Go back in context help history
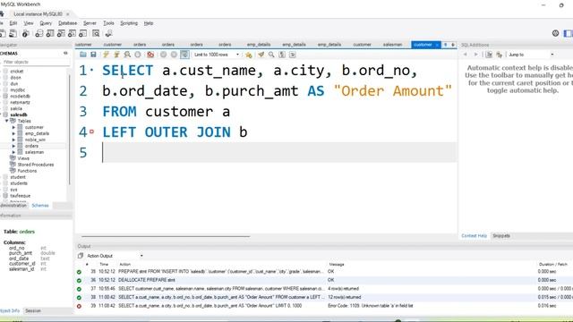 tap(466, 55)
